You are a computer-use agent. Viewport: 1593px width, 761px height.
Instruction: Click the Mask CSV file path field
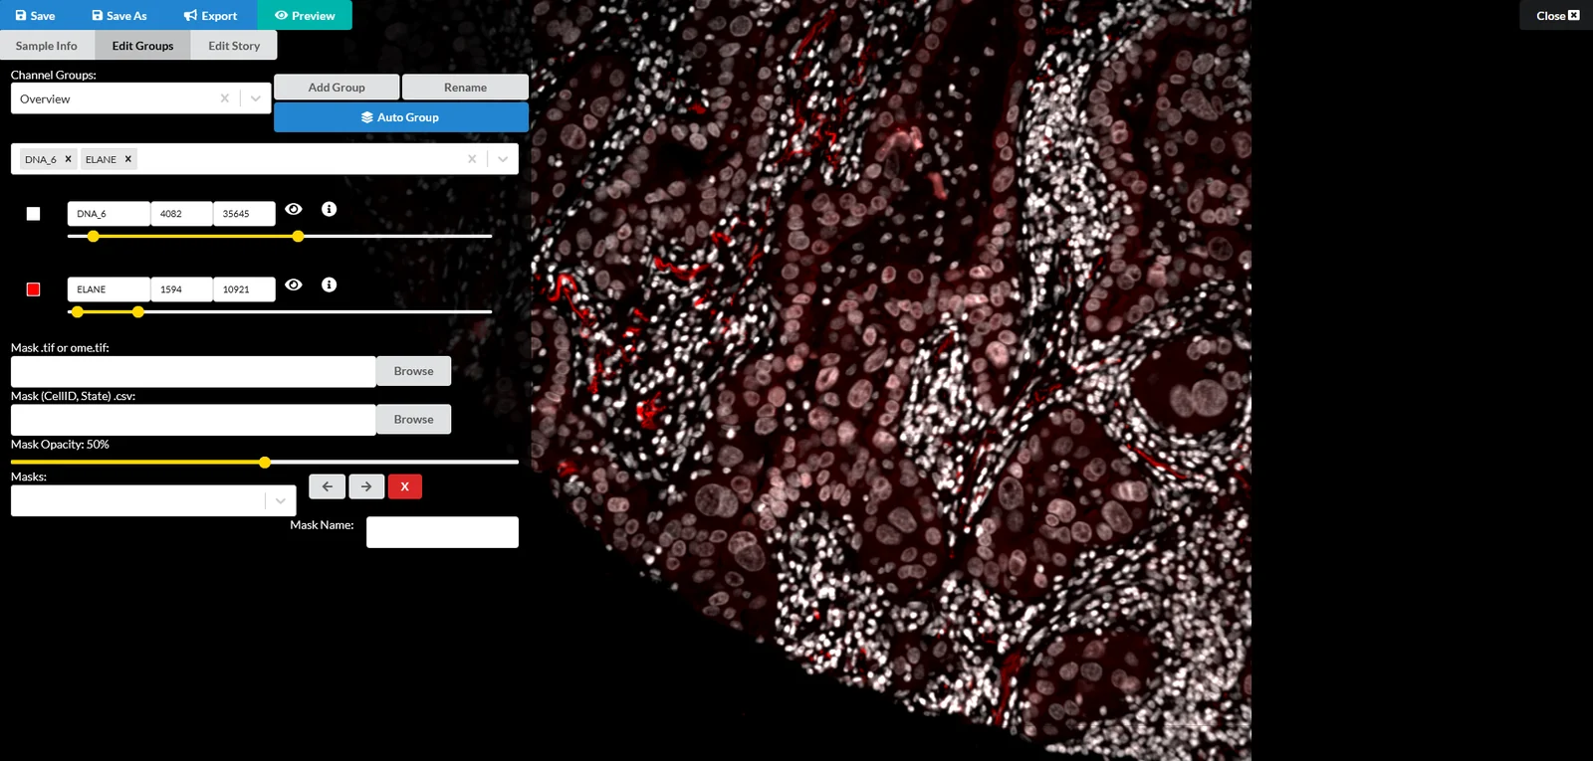(193, 420)
